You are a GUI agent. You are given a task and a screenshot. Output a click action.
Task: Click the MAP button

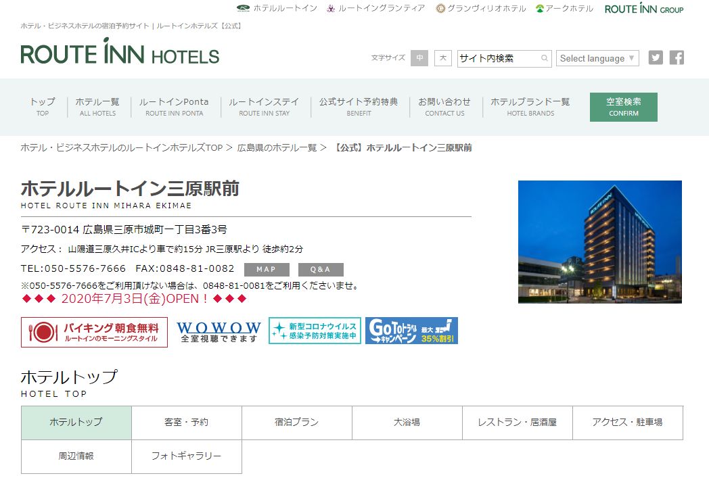[267, 270]
